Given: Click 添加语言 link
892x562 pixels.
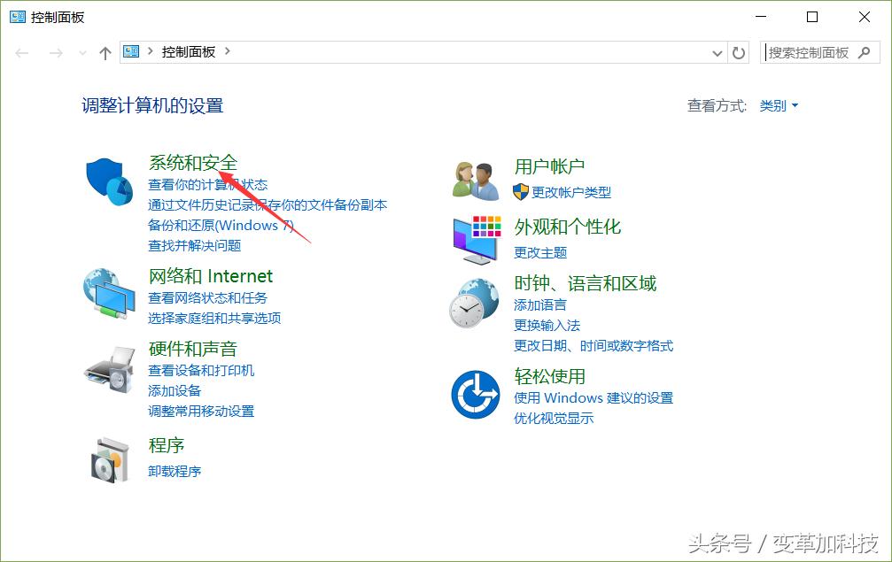Looking at the screenshot, I should click(x=540, y=305).
